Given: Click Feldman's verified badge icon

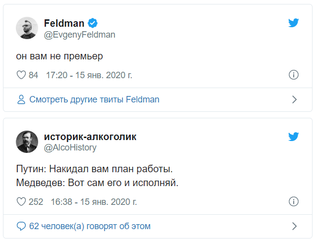Looking at the screenshot, I should coord(92,23).
